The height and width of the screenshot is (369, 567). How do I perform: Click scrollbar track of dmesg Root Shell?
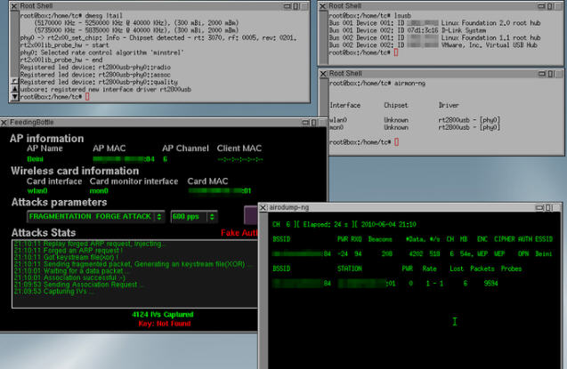(x=14, y=45)
